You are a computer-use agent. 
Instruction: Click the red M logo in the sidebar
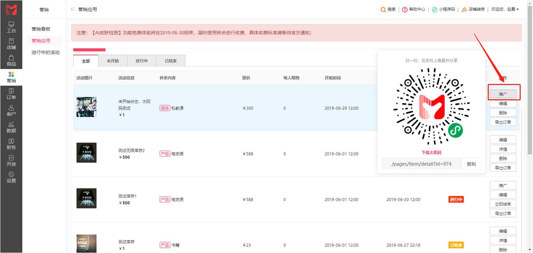pyautogui.click(x=11, y=10)
